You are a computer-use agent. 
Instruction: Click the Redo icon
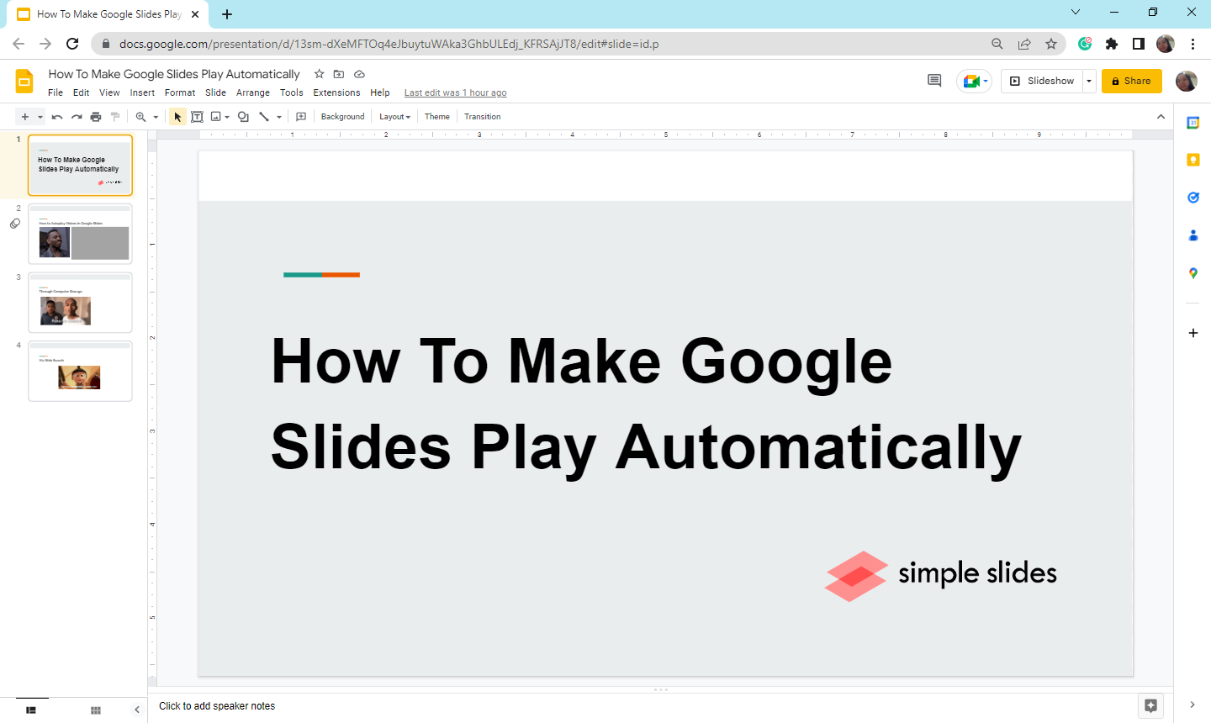click(x=77, y=116)
